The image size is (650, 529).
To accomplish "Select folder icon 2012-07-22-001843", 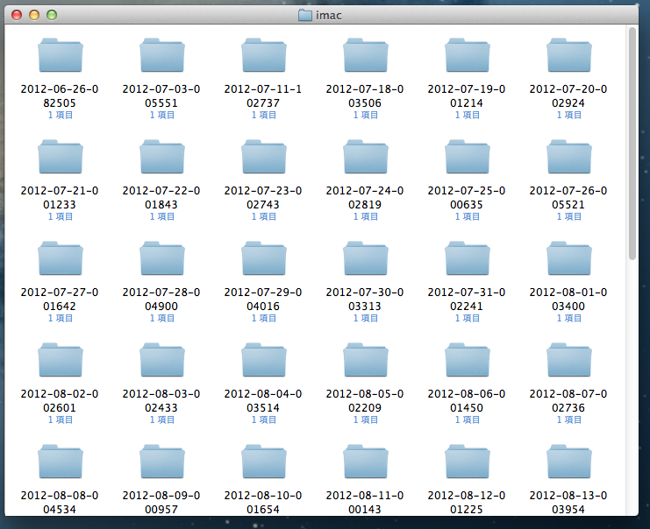I will pyautogui.click(x=161, y=157).
